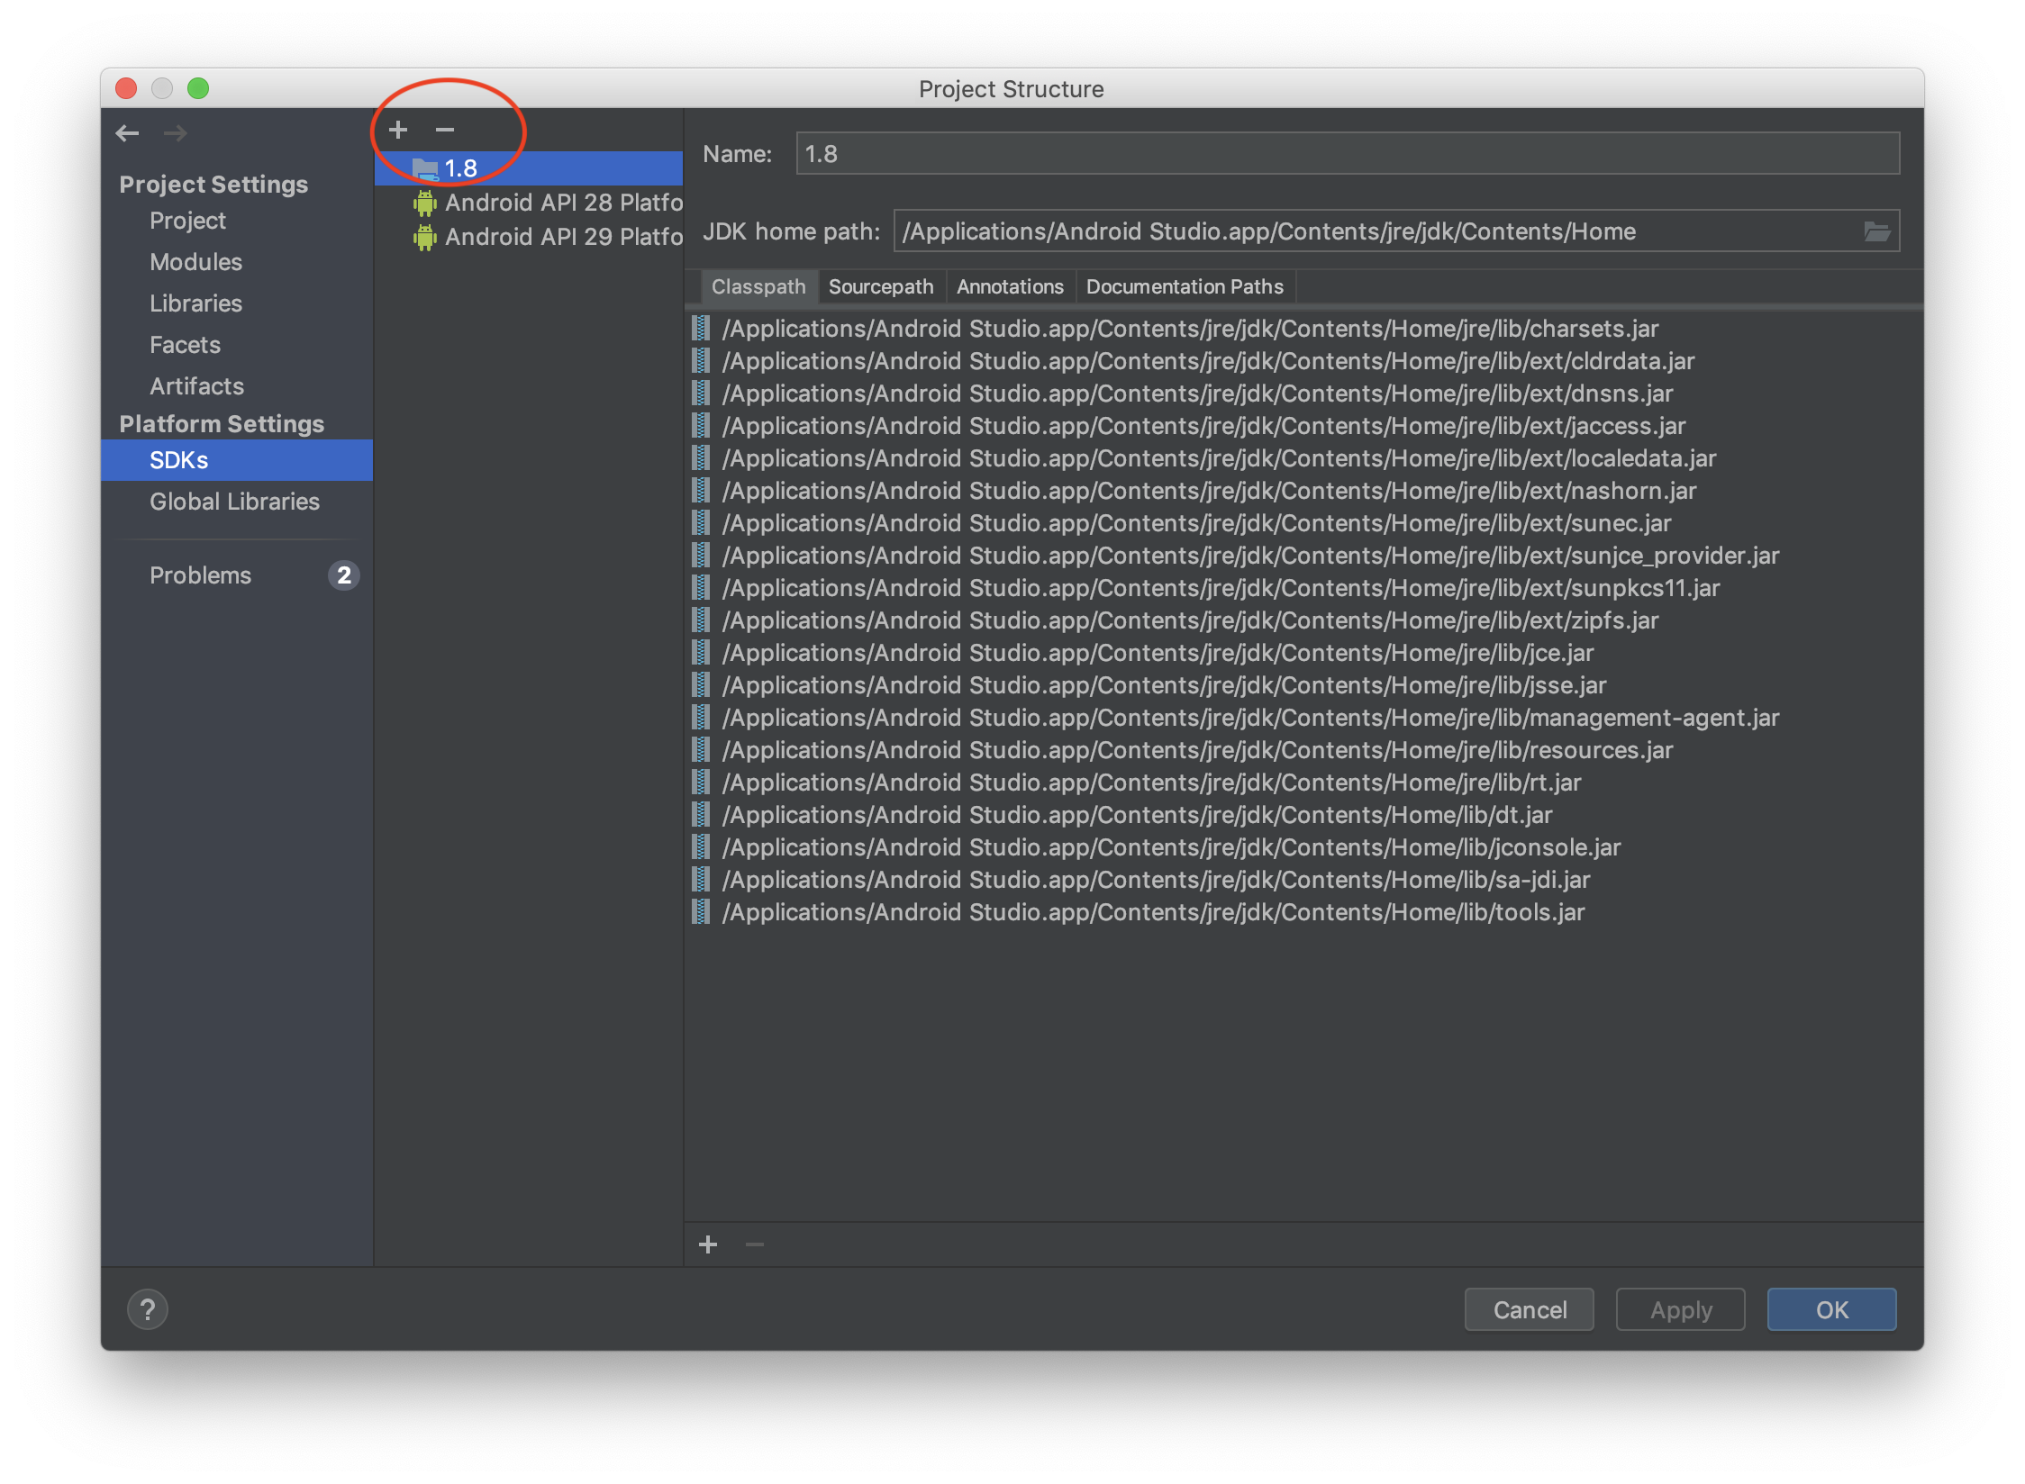Click the add SDK plus icon
The height and width of the screenshot is (1484, 2025).
tap(398, 131)
